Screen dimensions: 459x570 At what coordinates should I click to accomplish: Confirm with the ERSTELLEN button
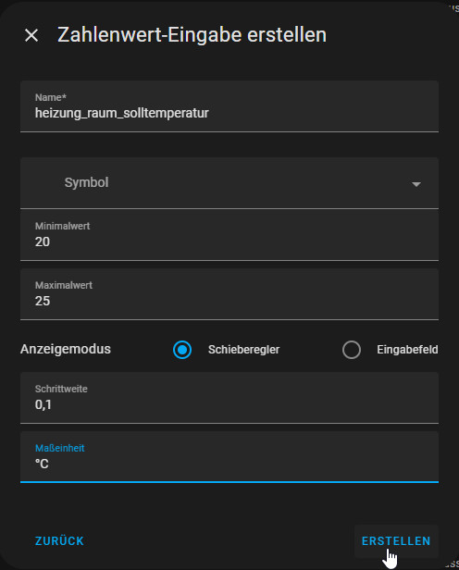pos(396,541)
